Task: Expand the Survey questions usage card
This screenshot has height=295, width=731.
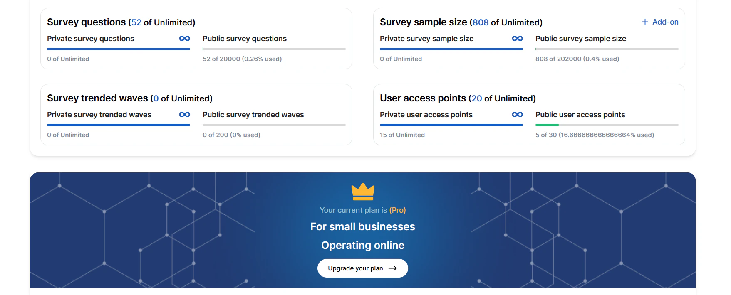Action: click(x=121, y=22)
